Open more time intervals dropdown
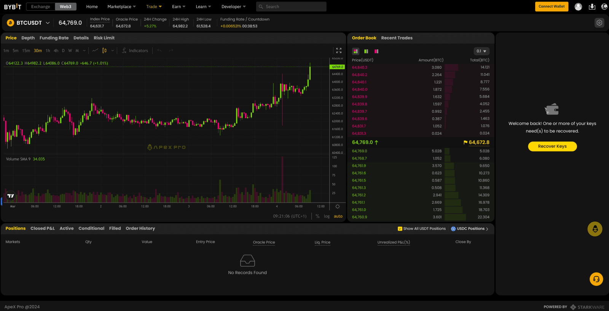 [x=84, y=51]
